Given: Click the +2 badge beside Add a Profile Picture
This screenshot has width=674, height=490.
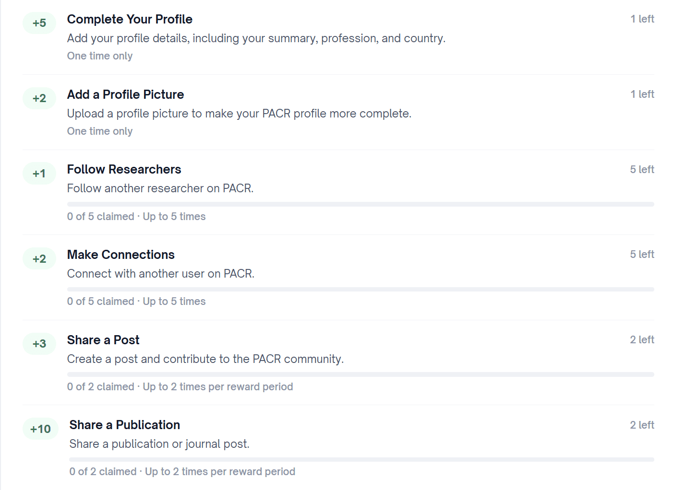Looking at the screenshot, I should (x=39, y=98).
